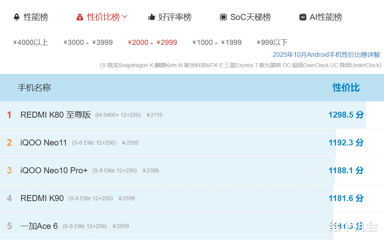Click the 手机名称 column header
Viewport: 384px width, 240px height.
[x=34, y=87]
